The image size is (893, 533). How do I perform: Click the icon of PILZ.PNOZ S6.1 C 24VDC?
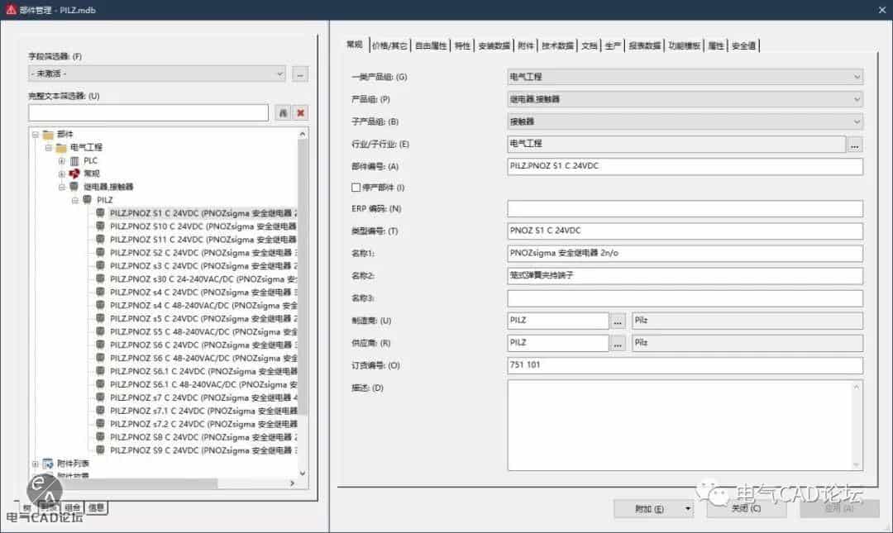pos(100,371)
